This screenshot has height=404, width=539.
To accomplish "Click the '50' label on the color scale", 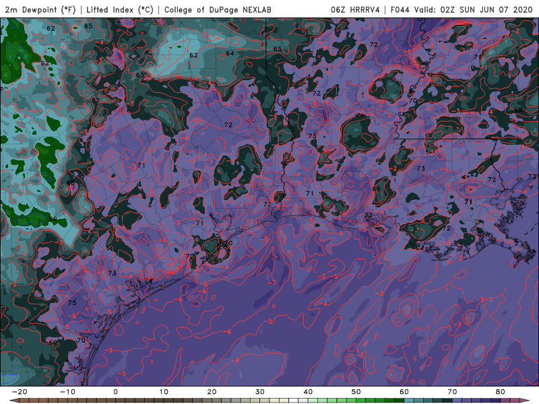I will point(356,392).
